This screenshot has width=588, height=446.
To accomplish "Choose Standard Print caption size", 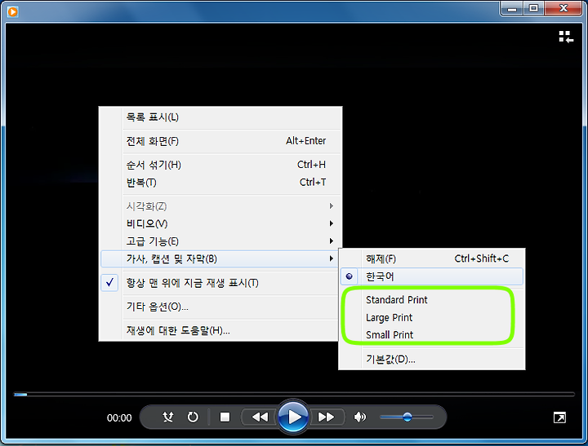I will (x=432, y=300).
